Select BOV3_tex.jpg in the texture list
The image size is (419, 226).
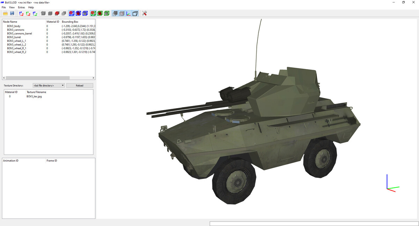34,96
